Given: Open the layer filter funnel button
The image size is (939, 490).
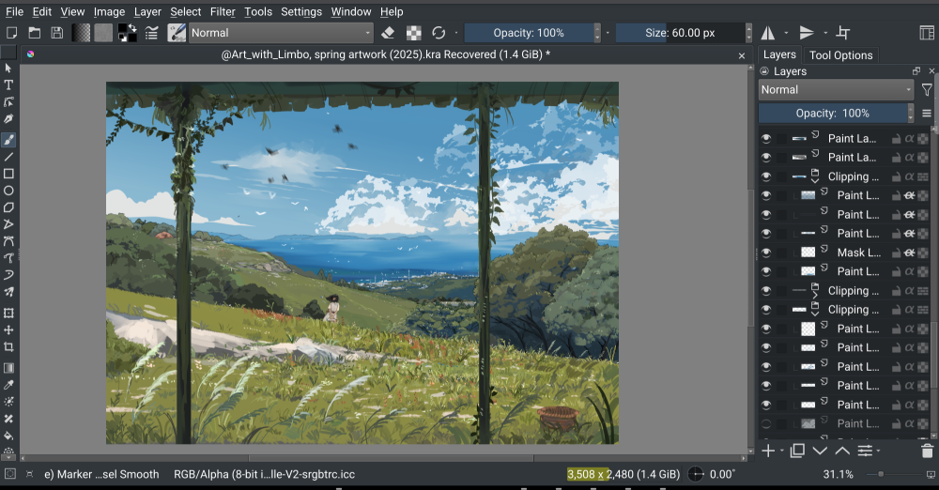Looking at the screenshot, I should [x=927, y=90].
